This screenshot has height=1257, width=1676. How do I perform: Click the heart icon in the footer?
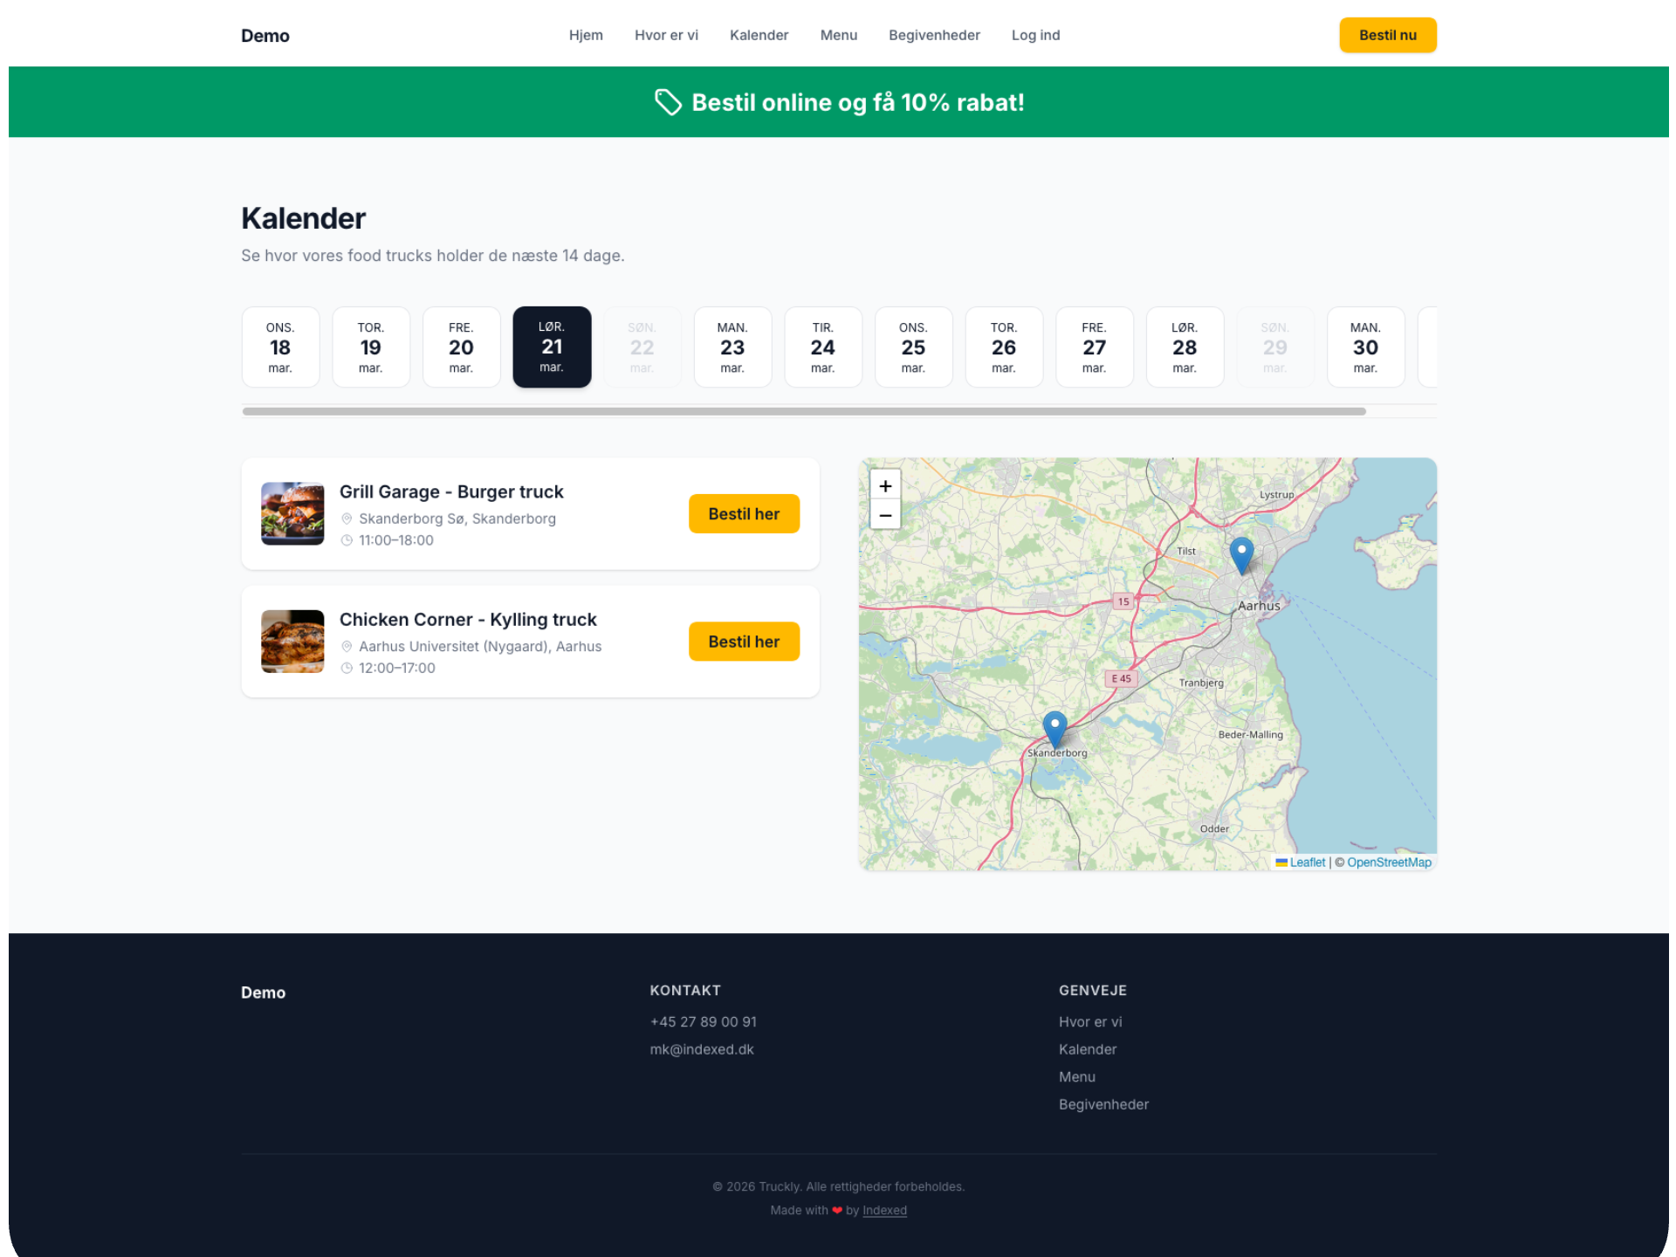836,1210
